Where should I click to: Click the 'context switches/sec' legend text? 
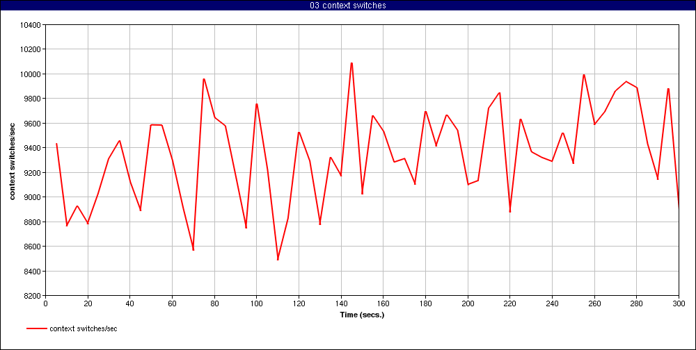[x=84, y=328]
